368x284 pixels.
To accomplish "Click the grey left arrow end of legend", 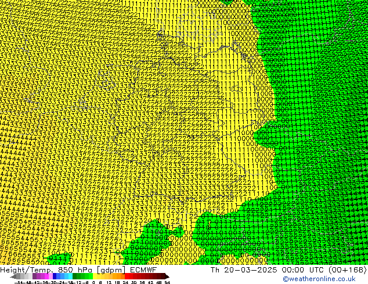I will pos(13,276).
